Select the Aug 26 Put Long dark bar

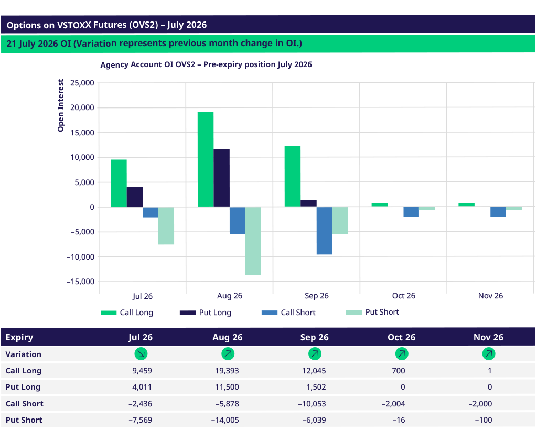[x=222, y=178]
